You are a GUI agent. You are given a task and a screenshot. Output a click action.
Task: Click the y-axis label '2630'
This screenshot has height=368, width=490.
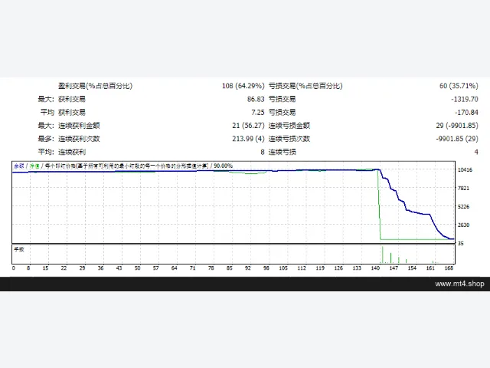[463, 225]
